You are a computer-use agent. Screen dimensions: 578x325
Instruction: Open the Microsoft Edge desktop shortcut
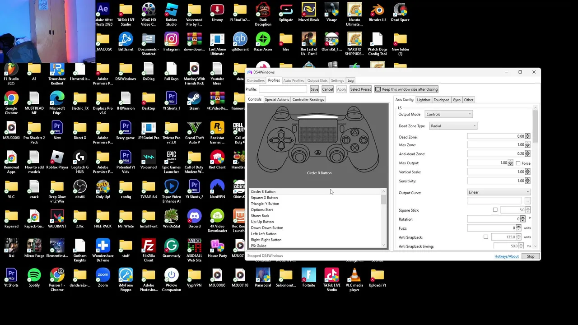pyautogui.click(x=57, y=104)
